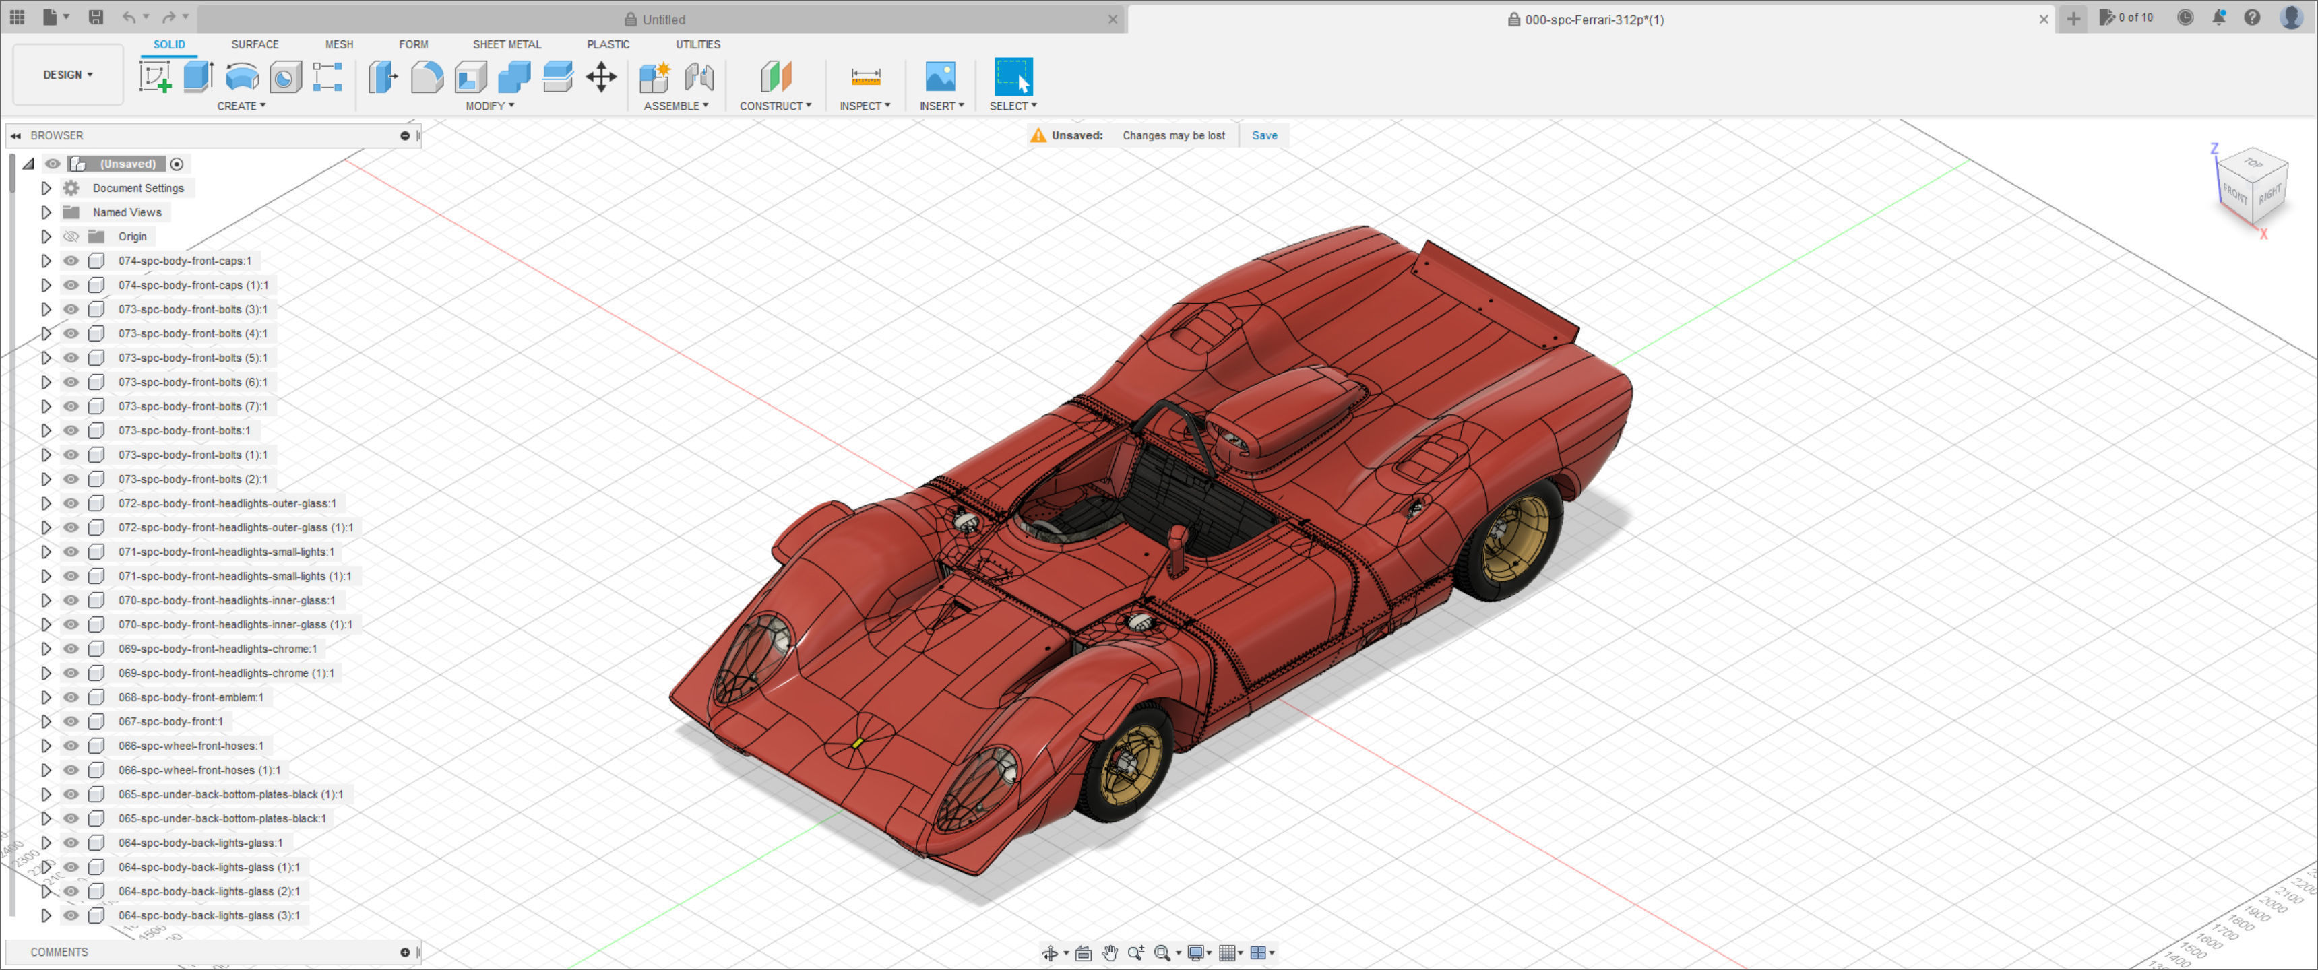Click the ViewCube FRONT face
This screenshot has height=970, width=2318.
coord(2234,192)
